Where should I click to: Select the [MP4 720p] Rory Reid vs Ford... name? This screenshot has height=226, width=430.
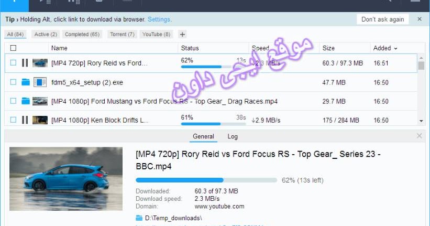click(x=100, y=63)
